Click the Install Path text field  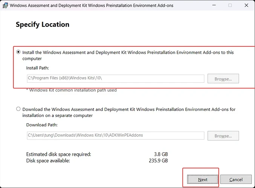pyautogui.click(x=115, y=79)
